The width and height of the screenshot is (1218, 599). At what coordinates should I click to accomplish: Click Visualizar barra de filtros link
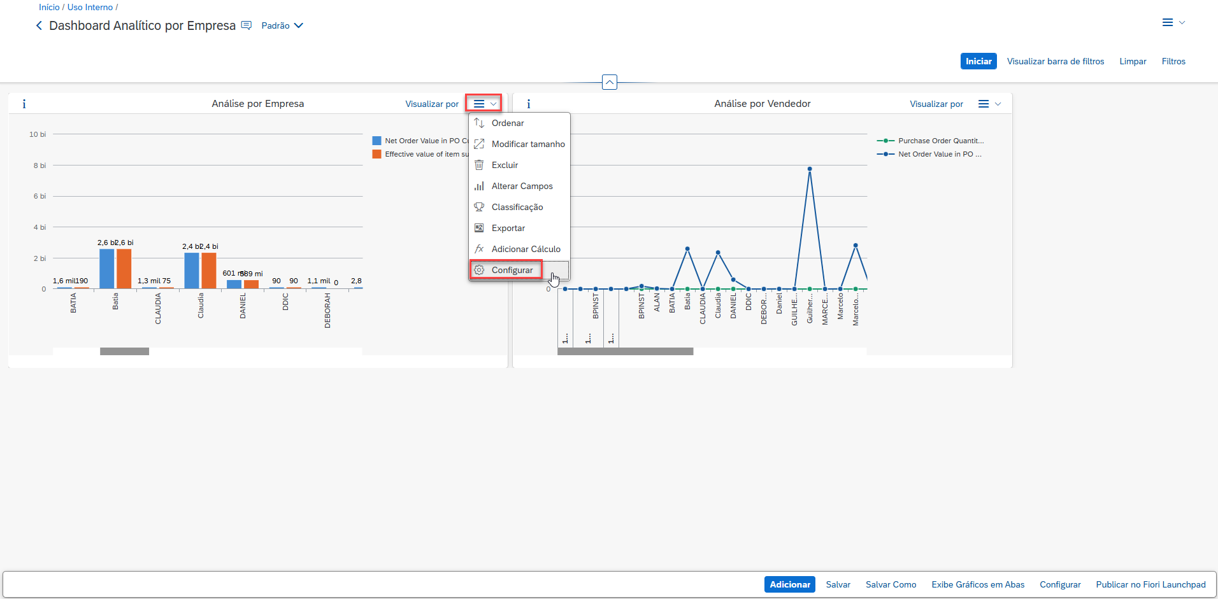click(1055, 61)
